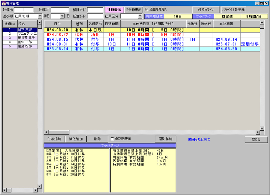Click the leave table scroll left arrow
Image resolution: width=270 pixels, height=195 pixels.
[x=46, y=132]
